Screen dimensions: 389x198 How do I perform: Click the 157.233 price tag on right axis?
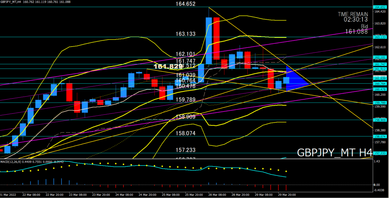click(x=380, y=153)
